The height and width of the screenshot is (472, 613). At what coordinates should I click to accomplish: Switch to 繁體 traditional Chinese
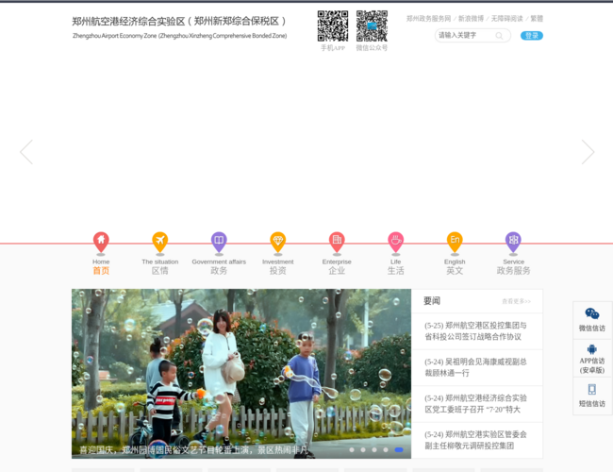[x=537, y=18]
